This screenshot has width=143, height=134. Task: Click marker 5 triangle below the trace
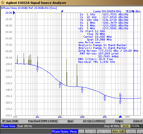[x=120, y=100]
